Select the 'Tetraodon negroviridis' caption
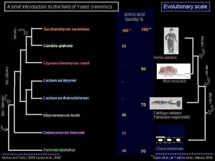This screenshot has height=161, width=215. (x=171, y=117)
